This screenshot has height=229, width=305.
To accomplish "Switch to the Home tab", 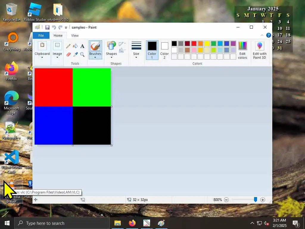I will 58,35.
